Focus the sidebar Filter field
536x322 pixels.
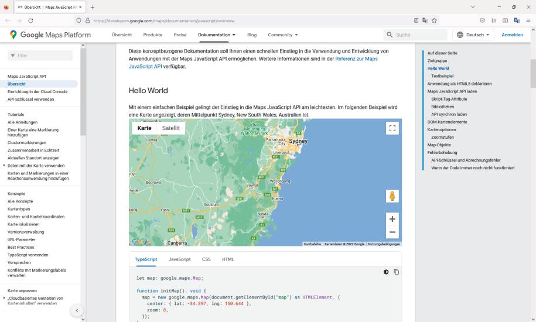point(40,55)
